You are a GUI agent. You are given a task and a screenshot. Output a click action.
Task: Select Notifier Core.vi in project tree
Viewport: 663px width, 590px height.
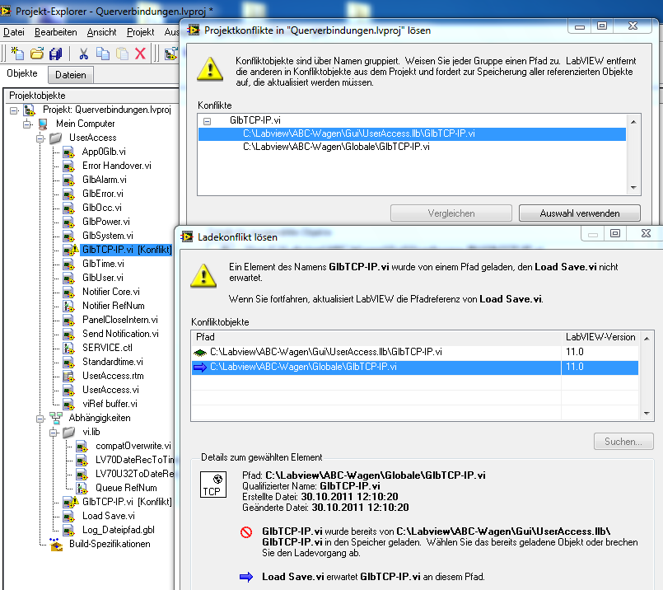coord(111,292)
